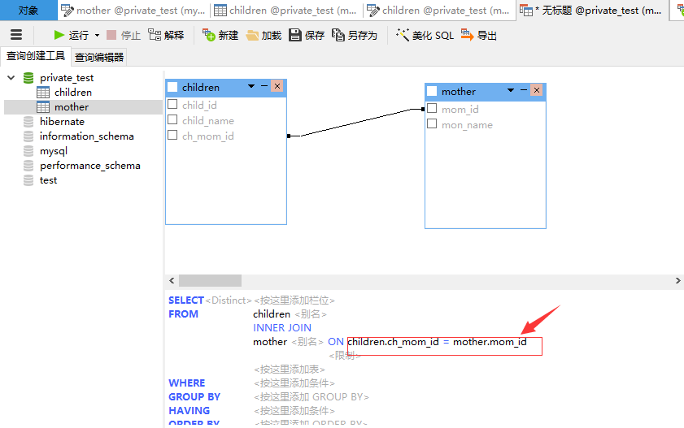Image resolution: width=684 pixels, height=428 pixels.
Task: Collapse the private_test database node
Action: pos(11,78)
